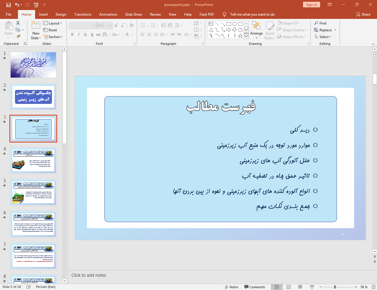Toggle Strikethrough formatting
The width and height of the screenshot is (377, 290).
click(98, 35)
